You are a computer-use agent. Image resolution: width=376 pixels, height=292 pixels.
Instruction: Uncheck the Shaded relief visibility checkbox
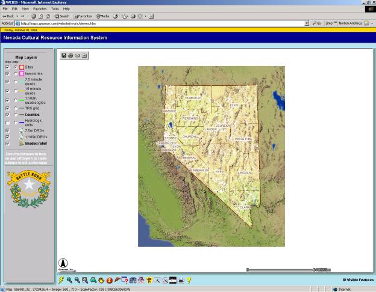pos(7,144)
